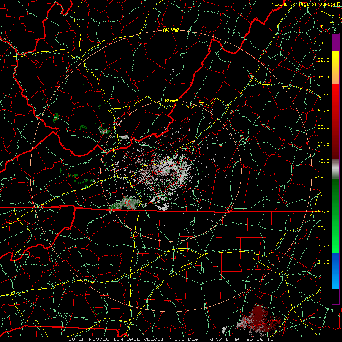Select the 45.6 scale value
The width and height of the screenshot is (342, 342).
point(323,110)
